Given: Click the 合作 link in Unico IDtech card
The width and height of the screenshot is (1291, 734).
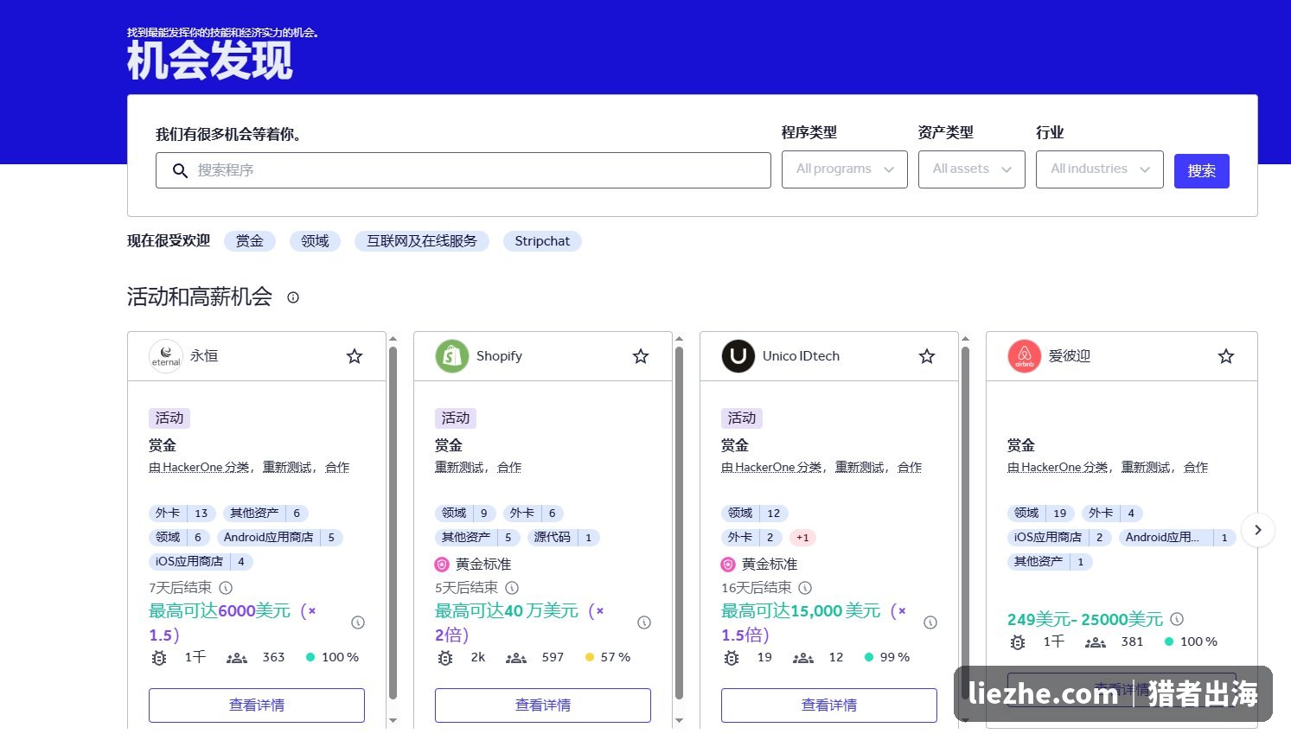Looking at the screenshot, I should point(910,468).
